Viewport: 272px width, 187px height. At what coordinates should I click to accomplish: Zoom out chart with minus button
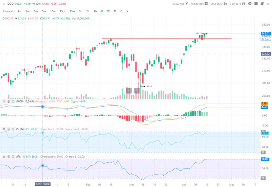(129, 91)
